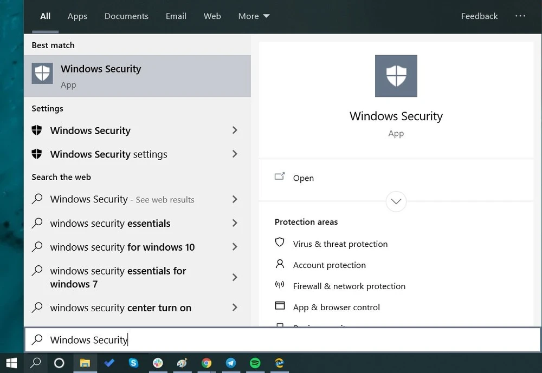Click the Feedback link

coord(479,16)
